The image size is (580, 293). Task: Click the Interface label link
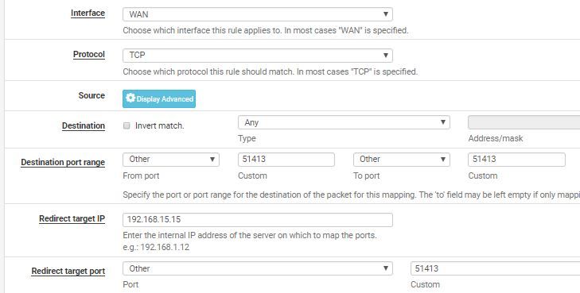tap(88, 13)
